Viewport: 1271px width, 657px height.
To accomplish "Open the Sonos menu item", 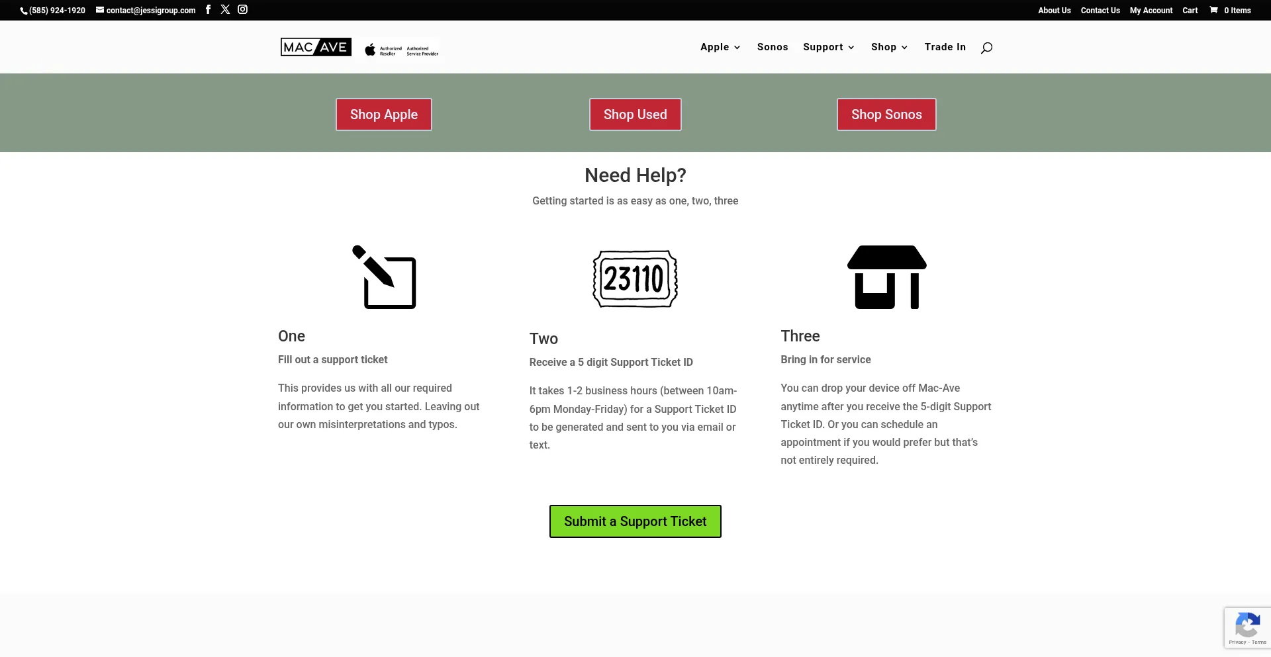I will tap(773, 47).
